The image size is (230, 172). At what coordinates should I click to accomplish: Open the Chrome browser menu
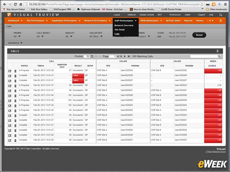tap(225, 4)
